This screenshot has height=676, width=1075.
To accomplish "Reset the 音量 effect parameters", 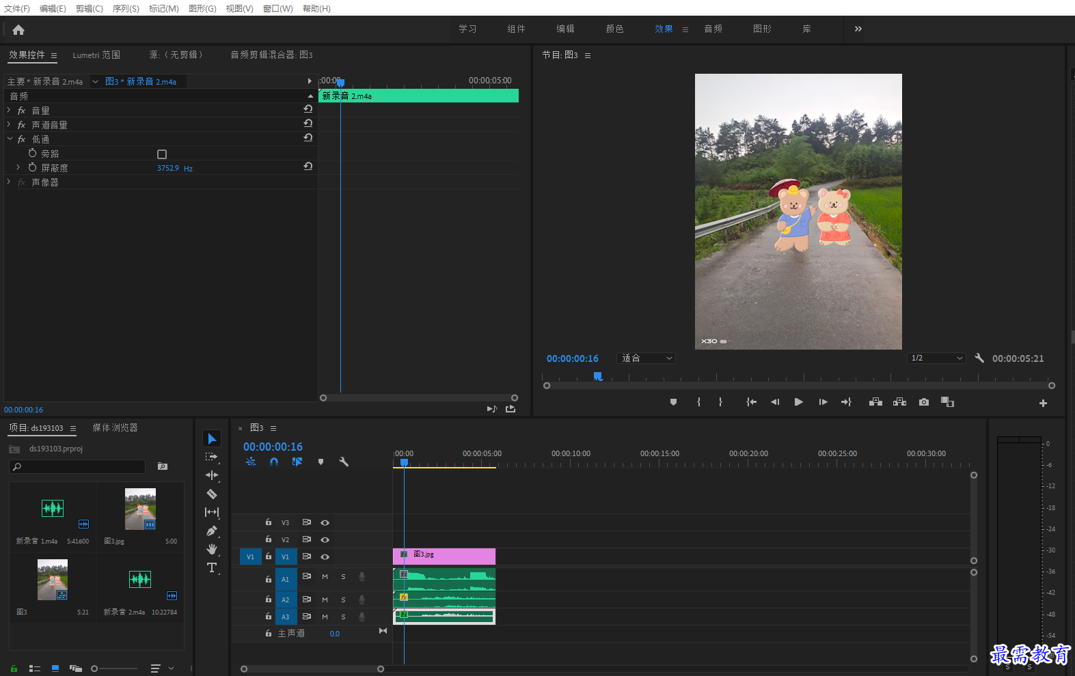I will point(308,109).
